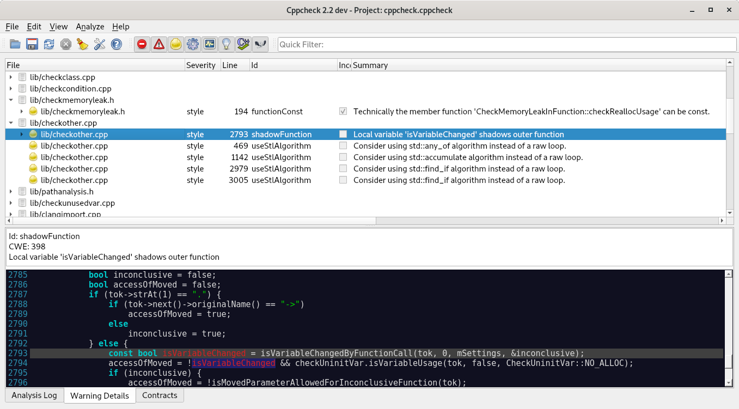The height and width of the screenshot is (409, 739).
Task: Click the Summary column header
Action: click(370, 65)
